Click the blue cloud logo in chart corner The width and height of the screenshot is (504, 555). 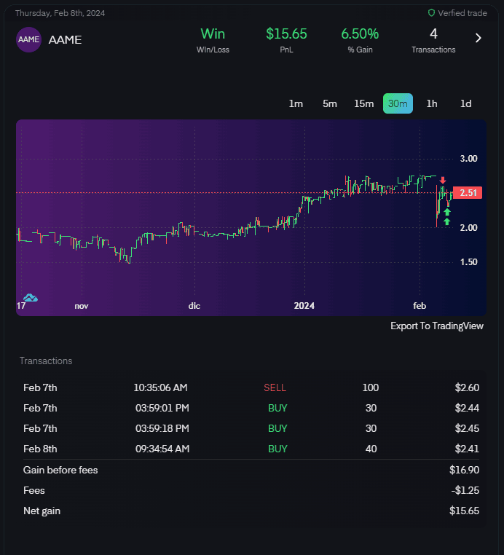pyautogui.click(x=30, y=297)
